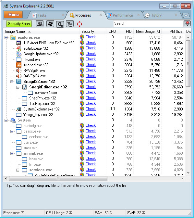Collapse the explorer.exe tree node
Screen dimensions: 194x218
click(x=6, y=37)
